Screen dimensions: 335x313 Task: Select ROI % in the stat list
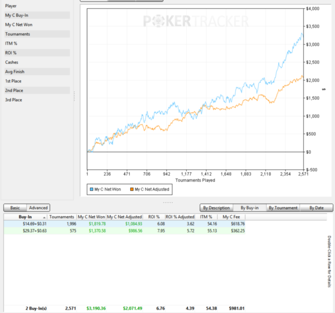pos(37,53)
